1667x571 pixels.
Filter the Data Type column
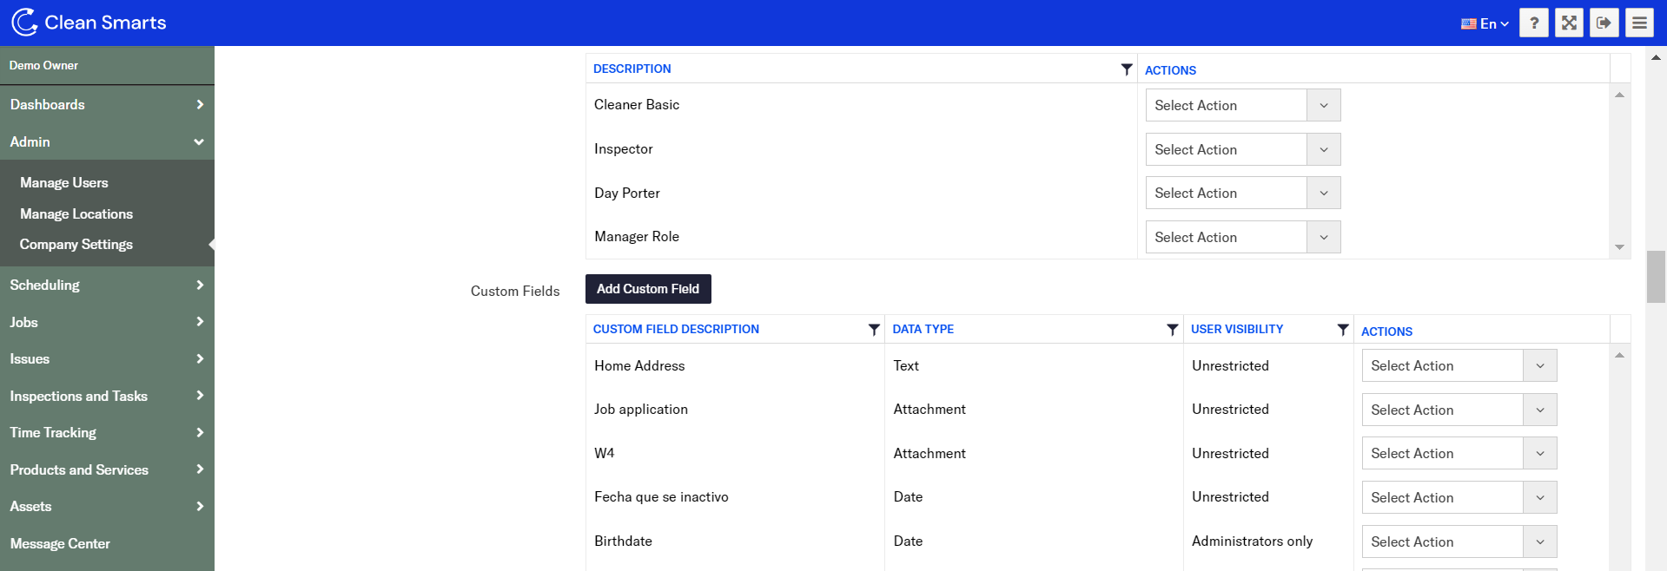[x=1172, y=330]
